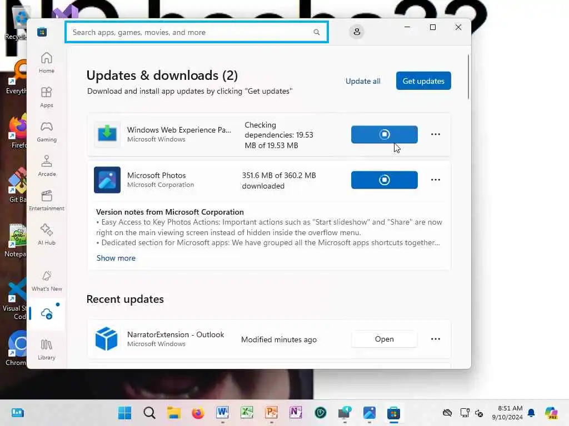The height and width of the screenshot is (426, 569).
Task: Open PowerPoint from the taskbar
Action: click(271, 413)
